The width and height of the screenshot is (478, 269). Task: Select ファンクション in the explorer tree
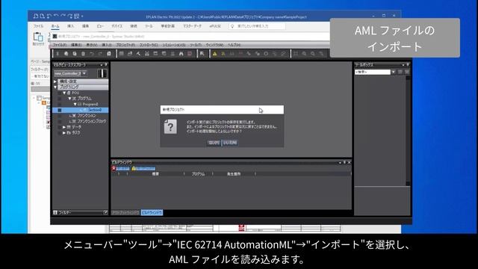[87, 116]
